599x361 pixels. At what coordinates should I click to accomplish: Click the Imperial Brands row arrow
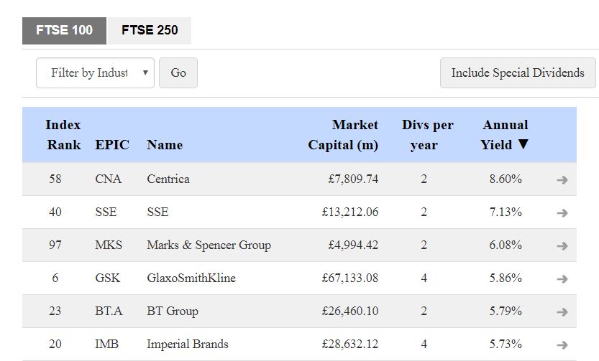point(562,345)
